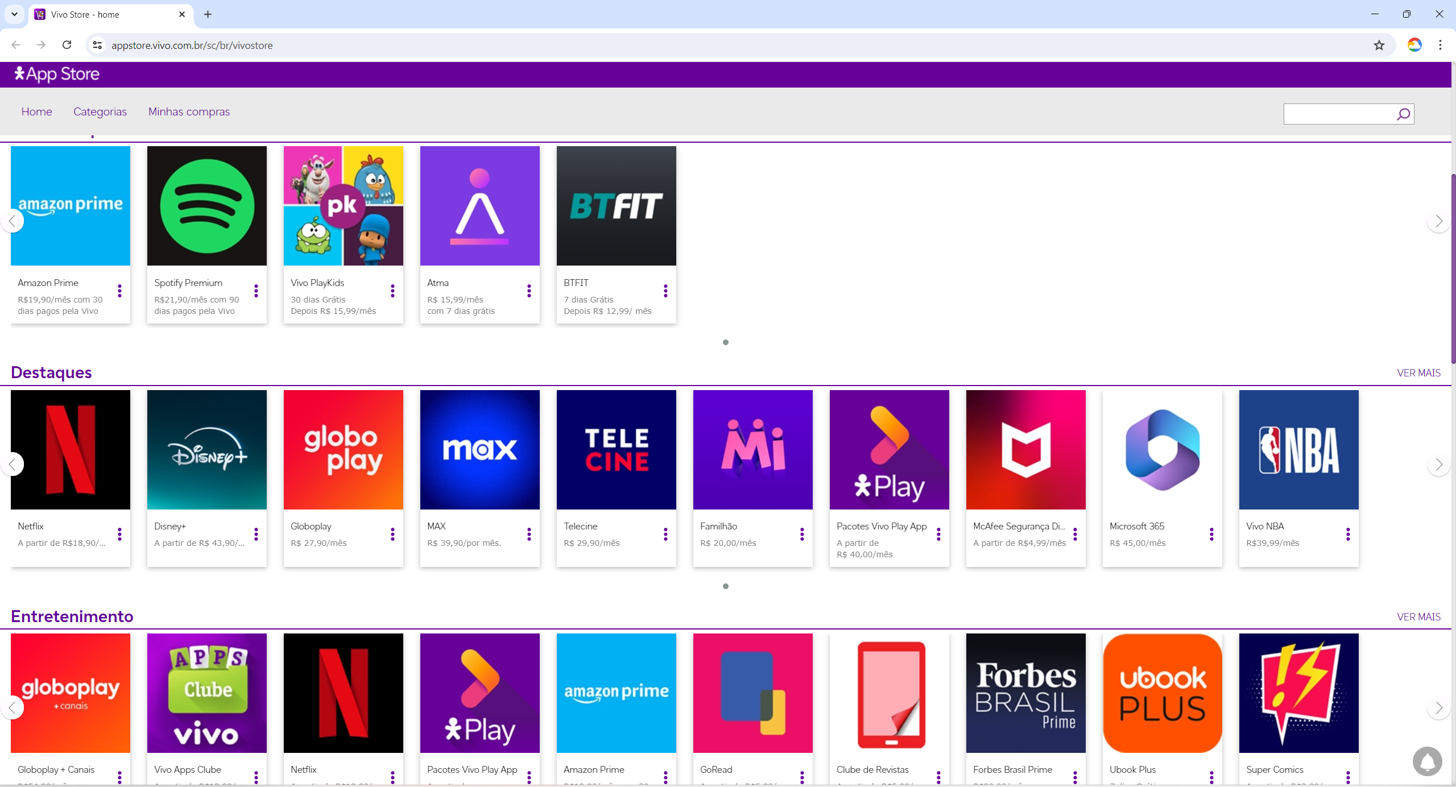Expand Microsoft 365 three-dot options menu
The height and width of the screenshot is (787, 1456).
(x=1211, y=535)
